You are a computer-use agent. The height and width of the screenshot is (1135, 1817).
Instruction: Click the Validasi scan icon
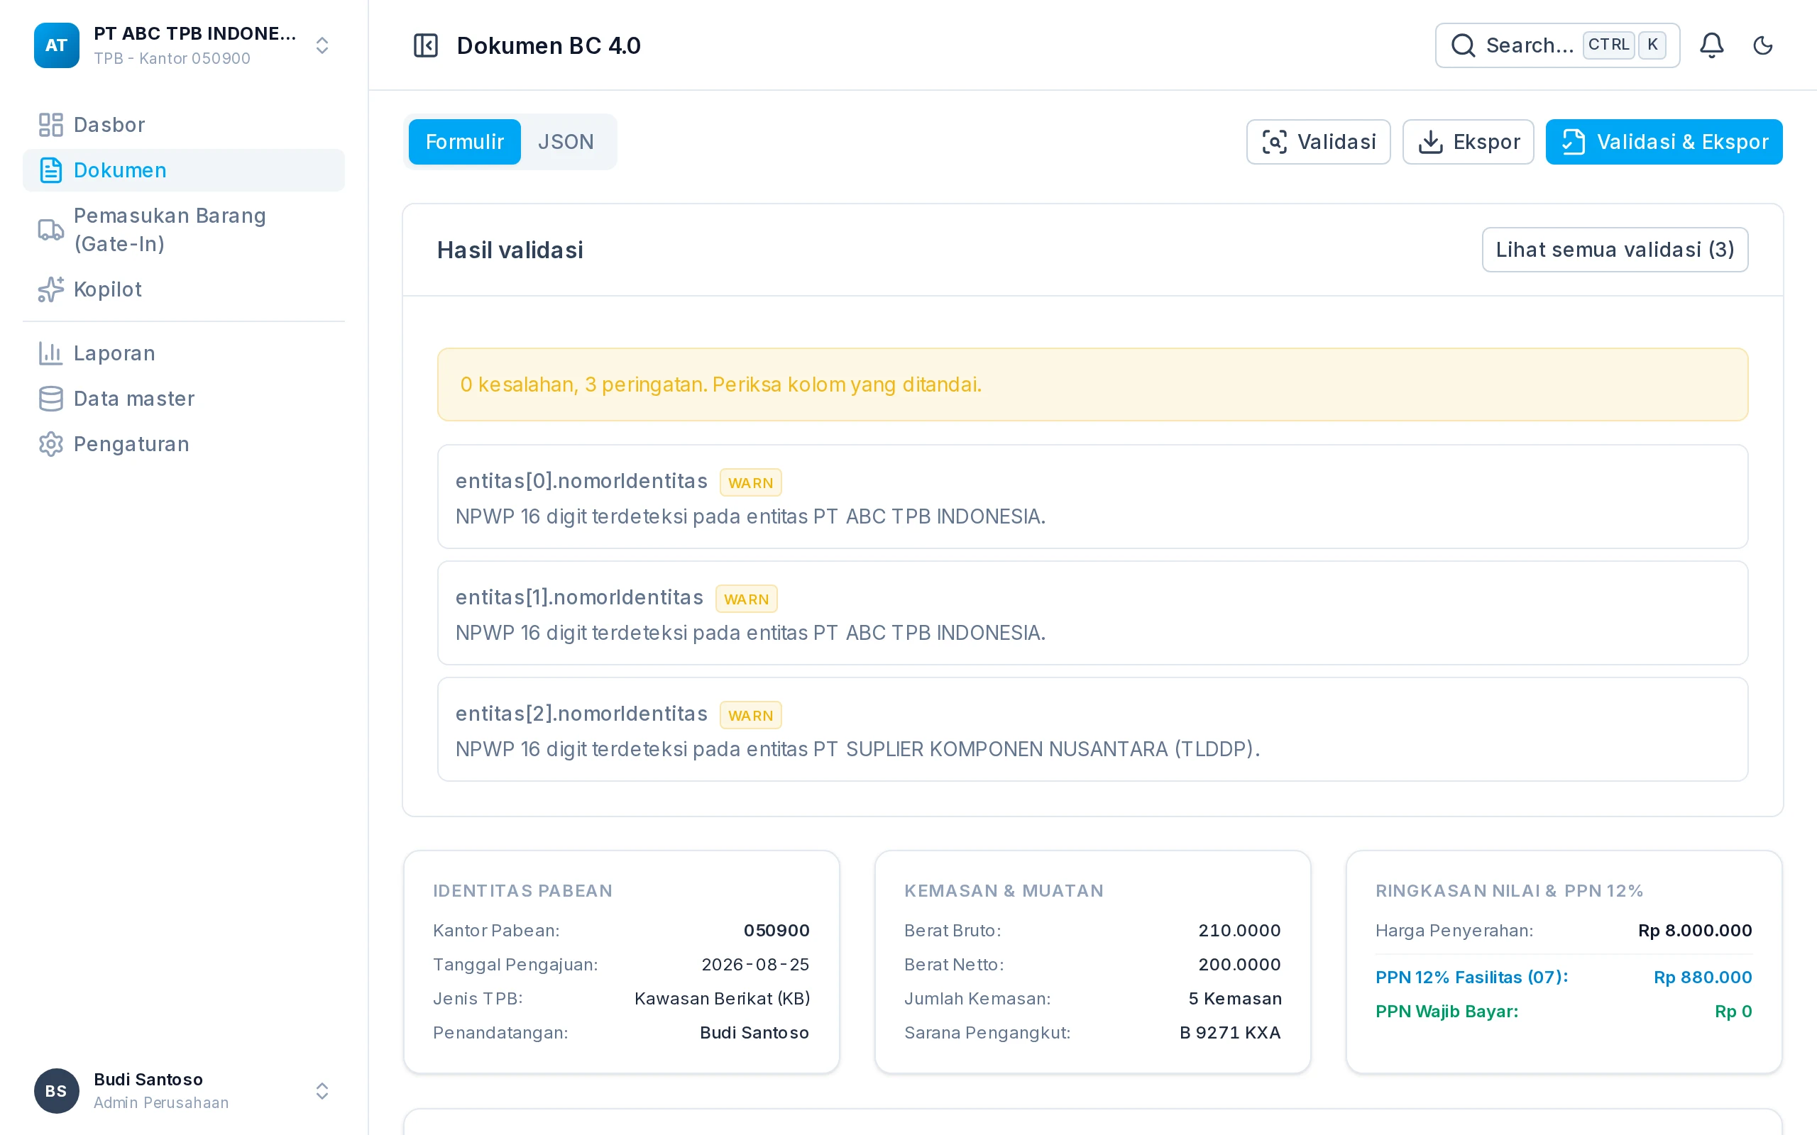click(1275, 142)
